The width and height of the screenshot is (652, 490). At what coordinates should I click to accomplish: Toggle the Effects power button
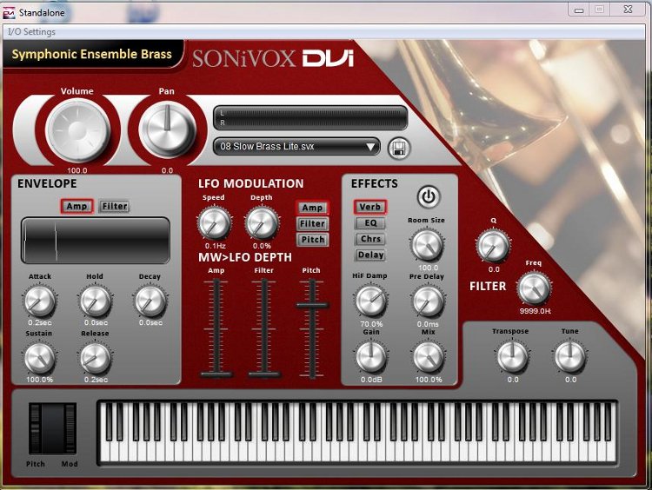(x=429, y=196)
